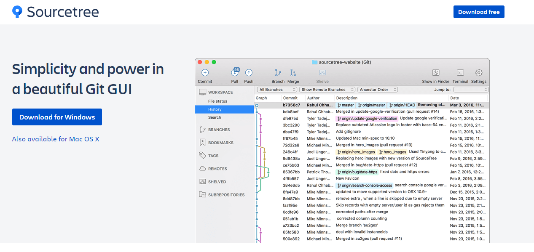This screenshot has width=534, height=252.
Task: Click origin/update-google-verification tag
Action: 367,119
